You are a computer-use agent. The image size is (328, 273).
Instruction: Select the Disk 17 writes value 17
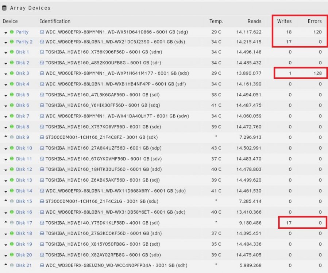289,223
